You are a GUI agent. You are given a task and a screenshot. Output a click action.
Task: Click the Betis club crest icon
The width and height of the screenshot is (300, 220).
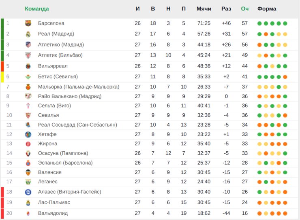28,76
